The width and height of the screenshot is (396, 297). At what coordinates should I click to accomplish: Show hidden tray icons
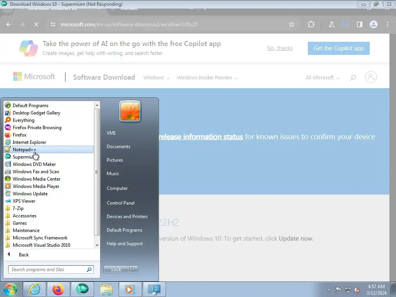click(329, 290)
